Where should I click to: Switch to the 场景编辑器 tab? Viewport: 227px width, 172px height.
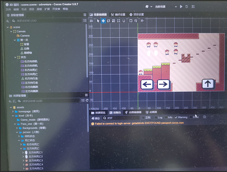pos(98,14)
